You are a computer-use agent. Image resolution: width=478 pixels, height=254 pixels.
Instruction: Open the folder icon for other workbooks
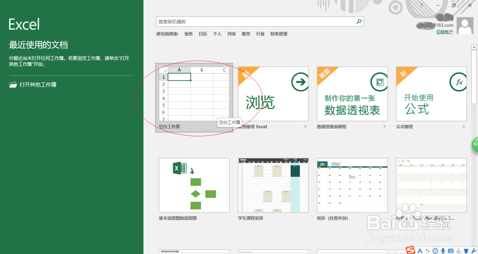[x=13, y=85]
